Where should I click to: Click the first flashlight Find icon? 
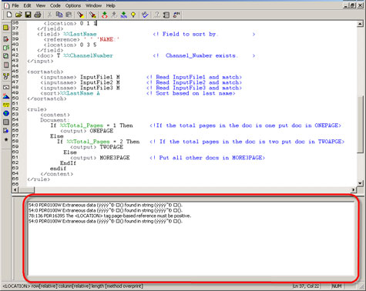pyautogui.click(x=81, y=15)
